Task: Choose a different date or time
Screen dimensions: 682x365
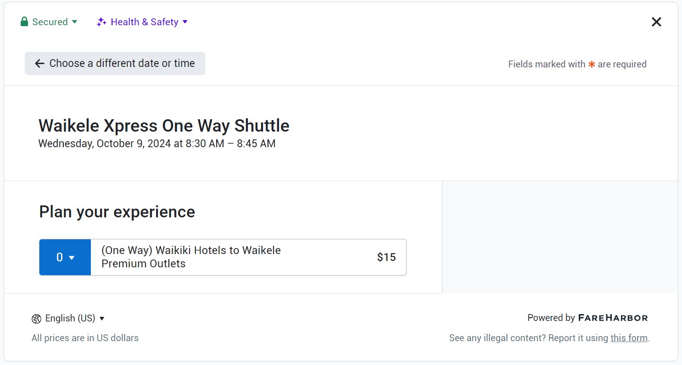Action: [122, 63]
